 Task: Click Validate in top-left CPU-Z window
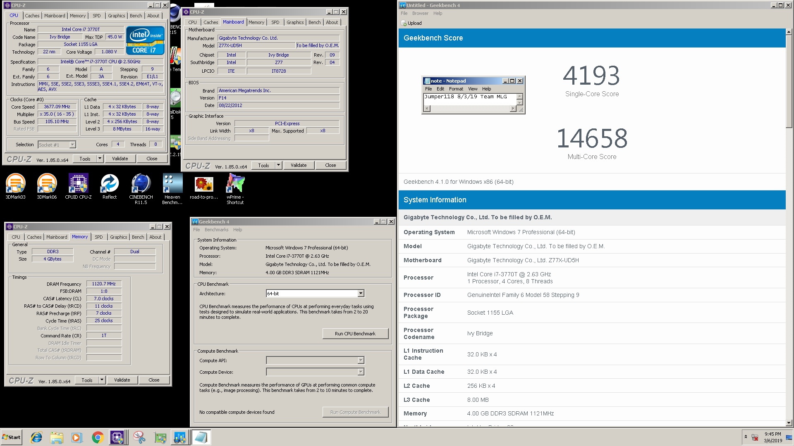120,159
